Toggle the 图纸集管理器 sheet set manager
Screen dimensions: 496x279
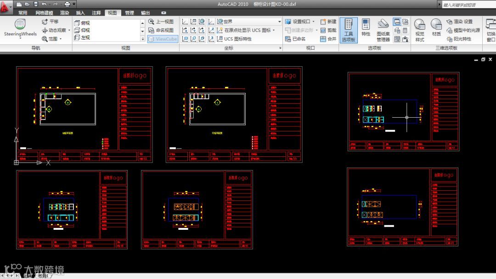(x=383, y=30)
